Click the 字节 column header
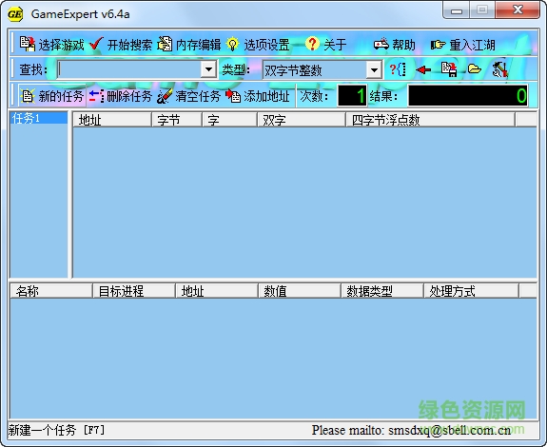The width and height of the screenshot is (547, 447). [x=177, y=120]
